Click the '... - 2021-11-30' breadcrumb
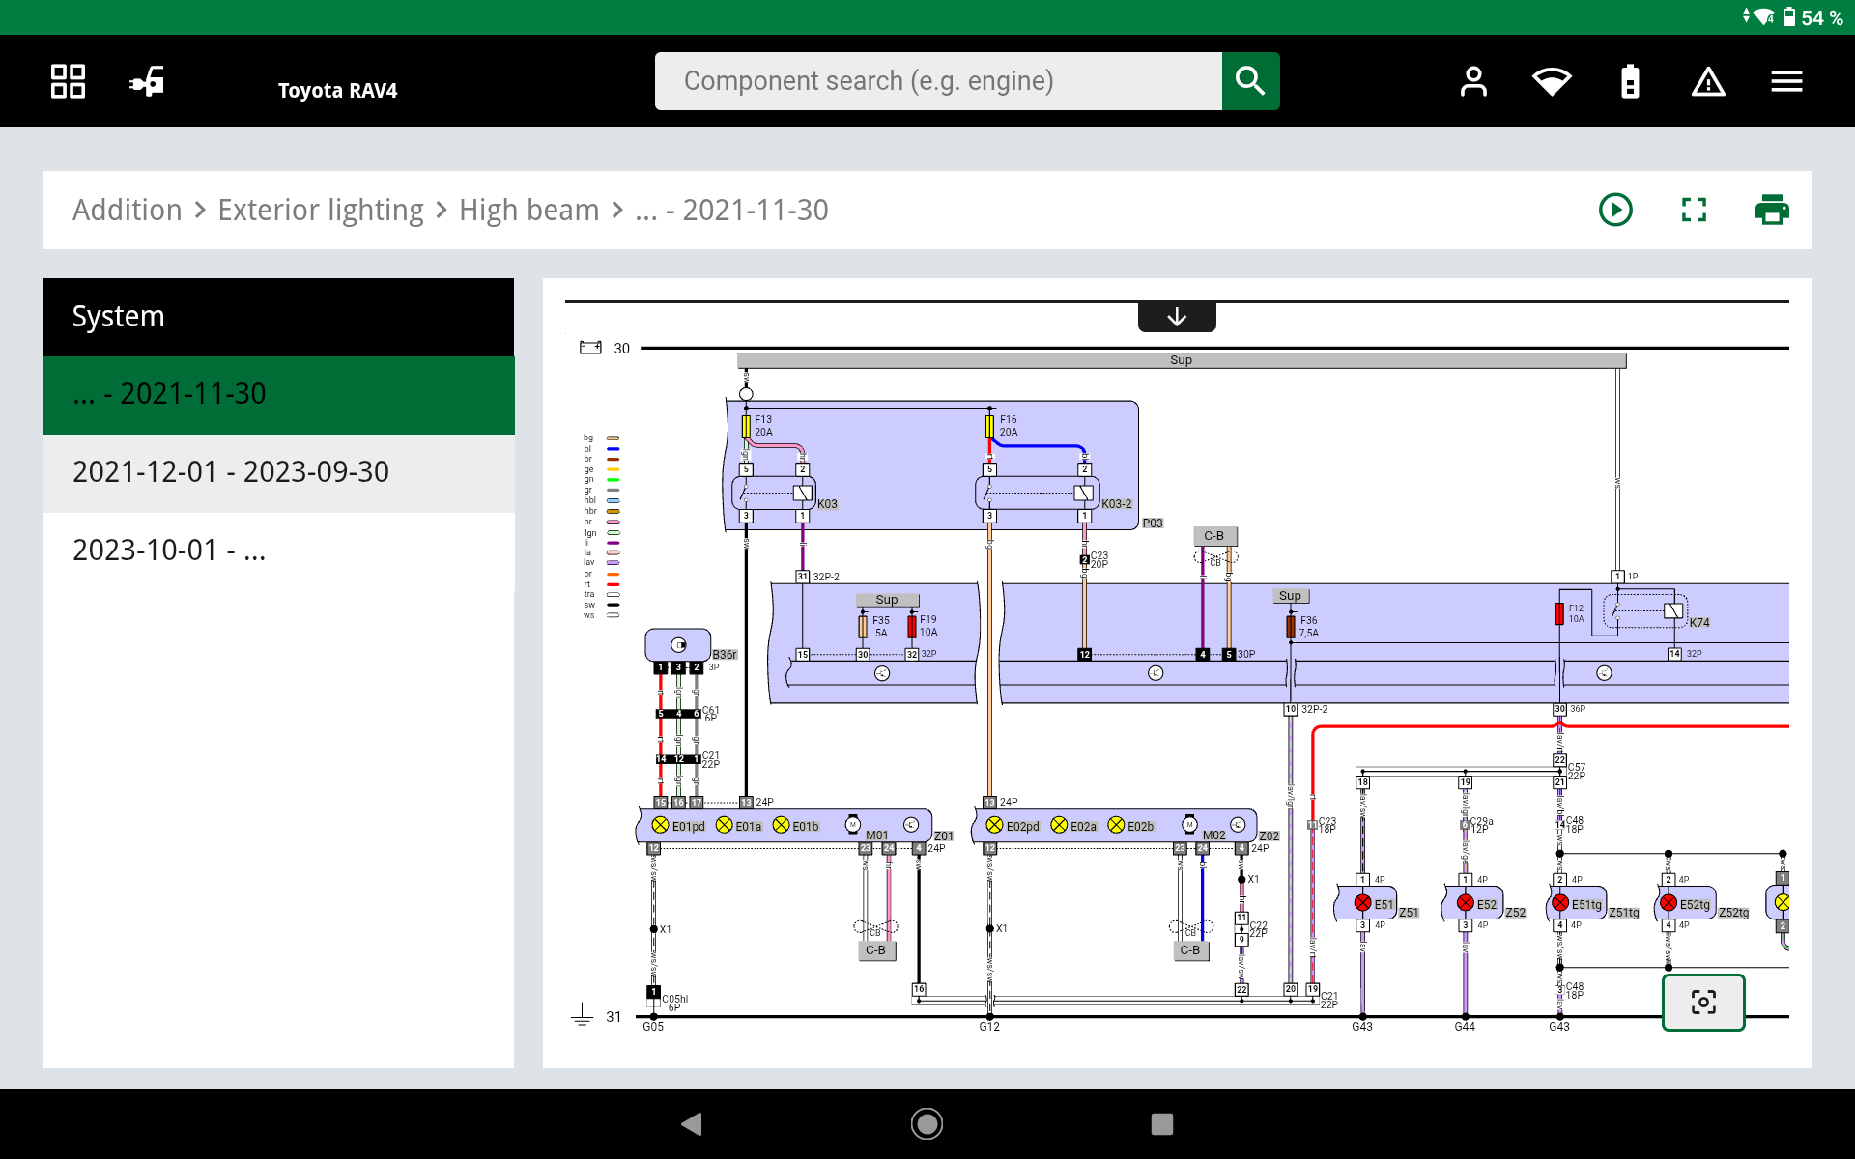 [x=731, y=210]
